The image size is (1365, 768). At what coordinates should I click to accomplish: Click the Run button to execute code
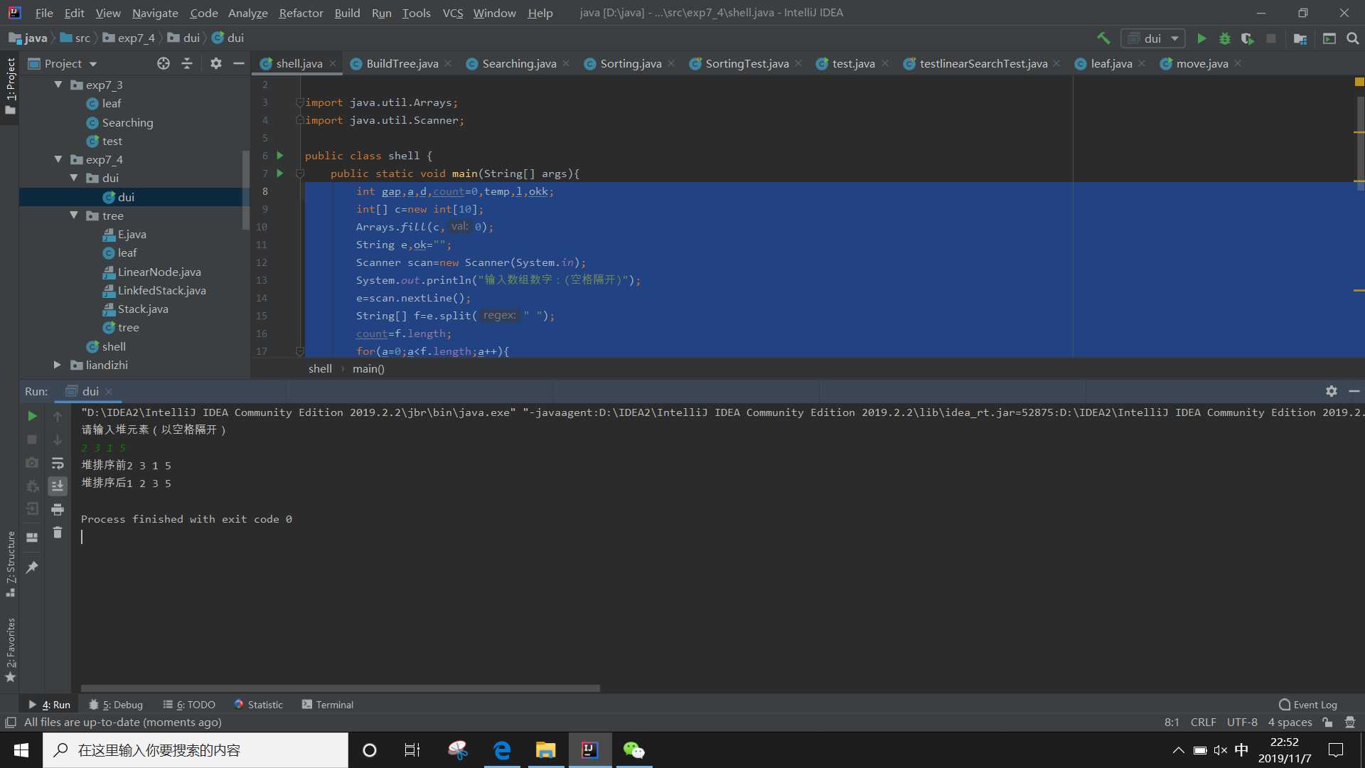(x=1202, y=38)
